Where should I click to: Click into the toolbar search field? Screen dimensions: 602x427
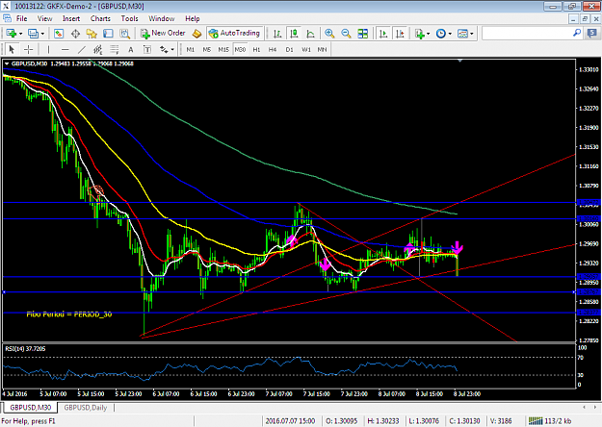point(526,34)
